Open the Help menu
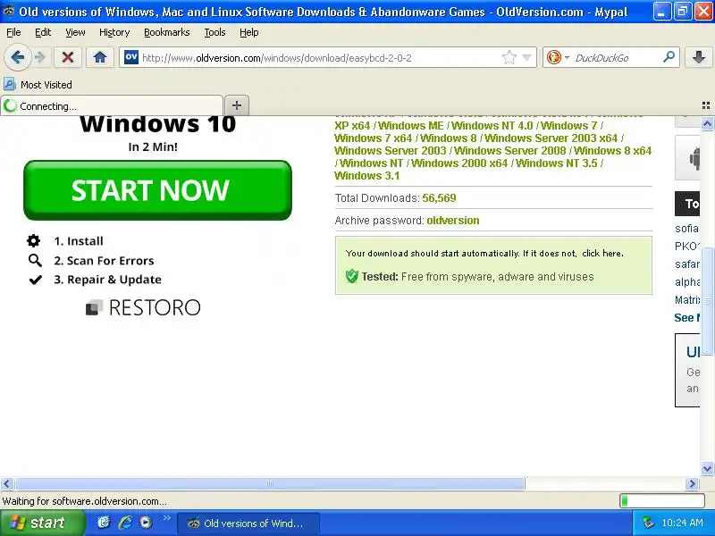The width and height of the screenshot is (715, 536). (x=249, y=32)
